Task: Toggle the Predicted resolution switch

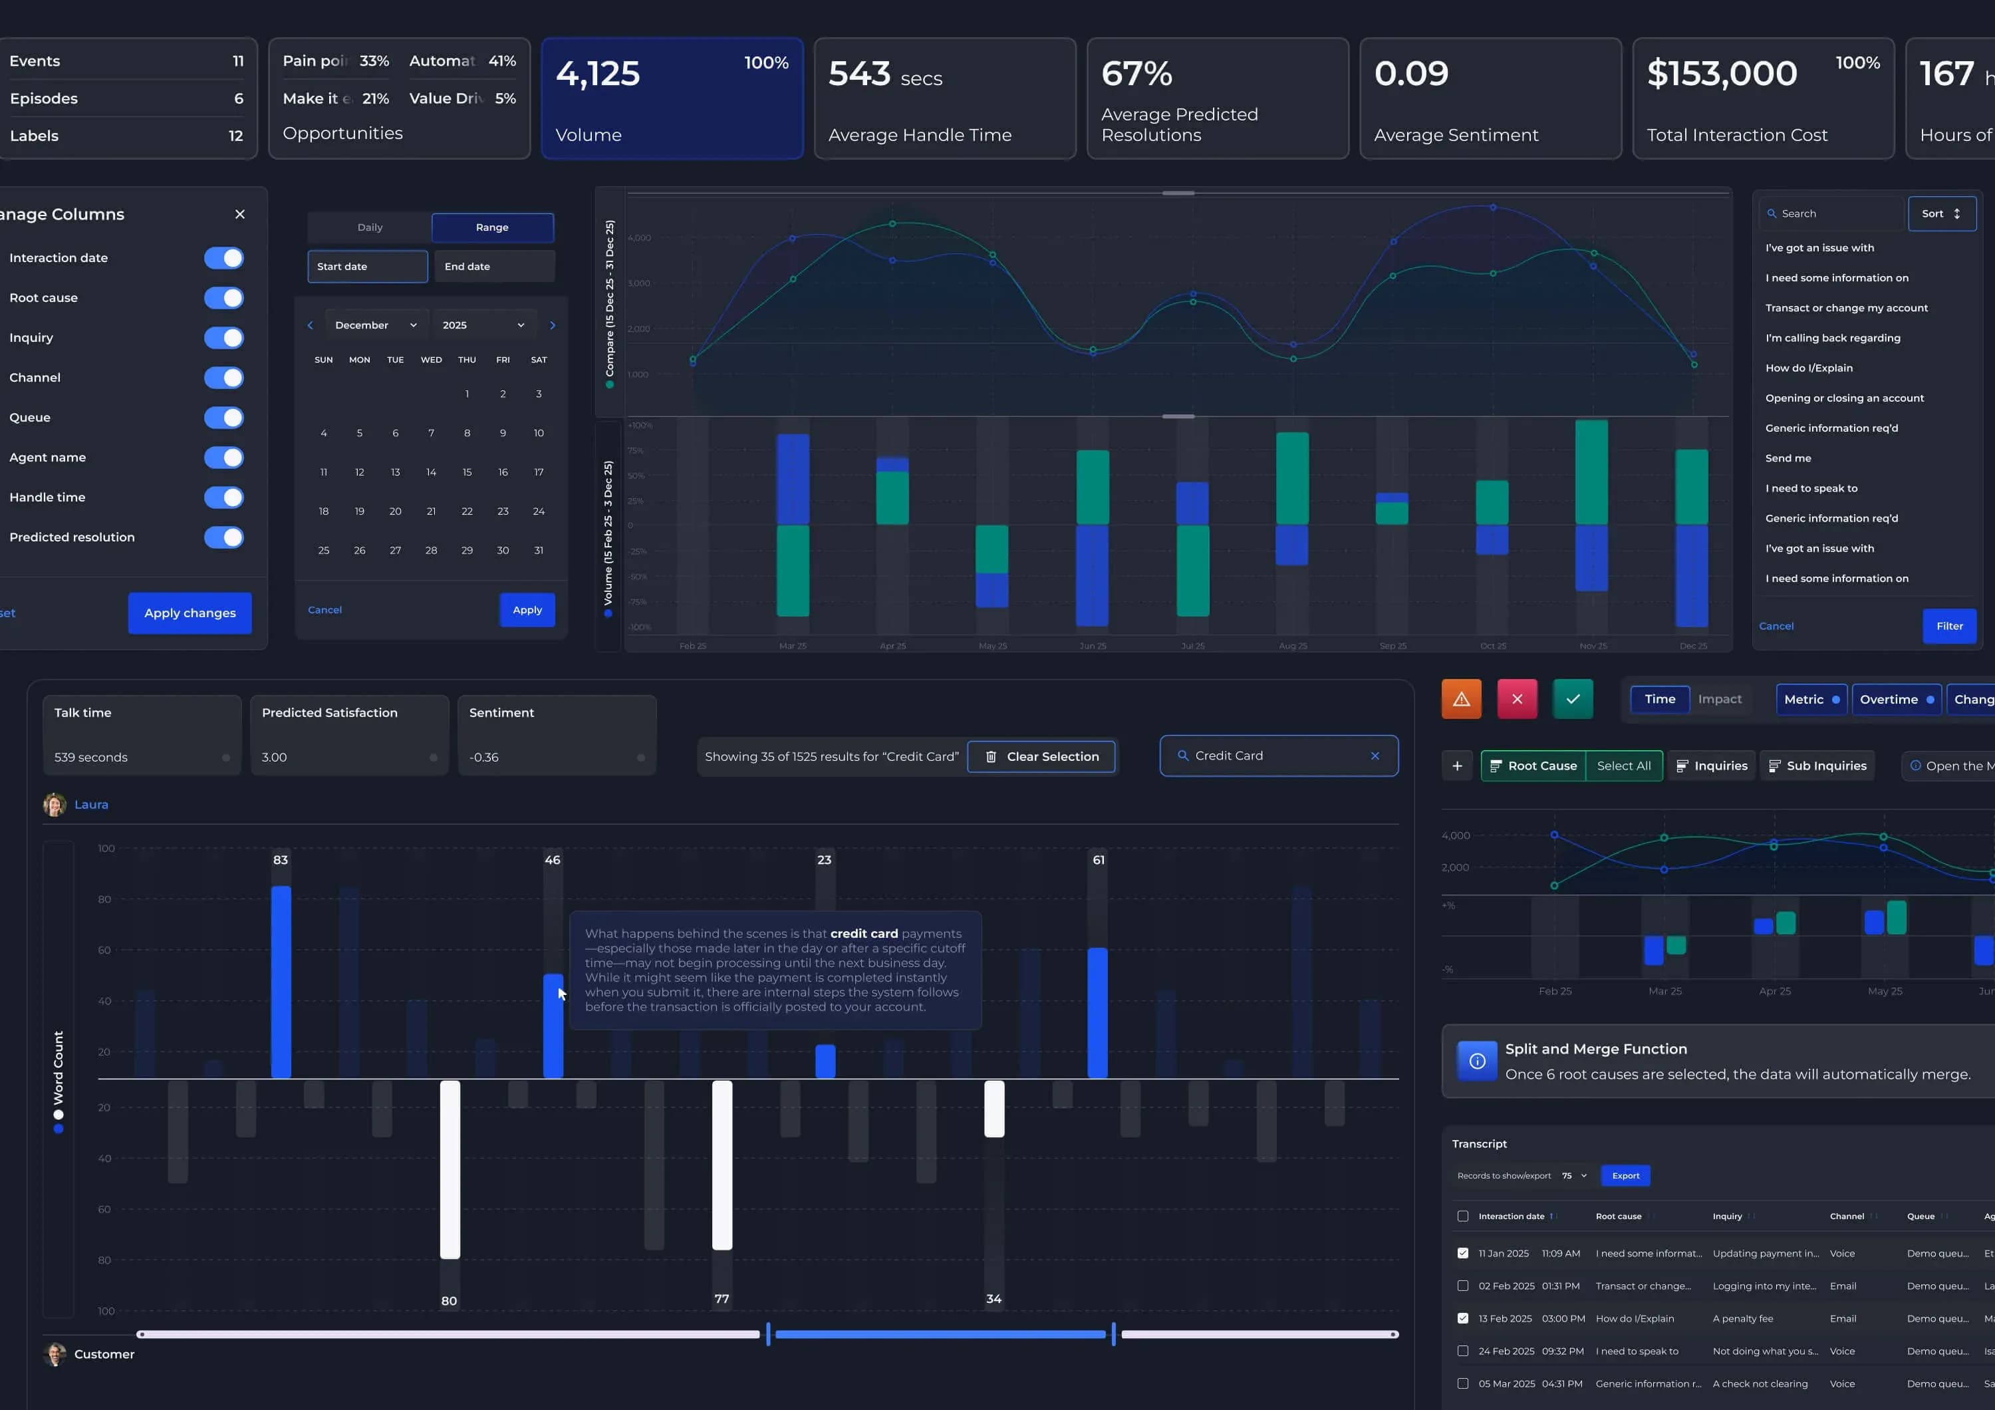Action: 223,538
